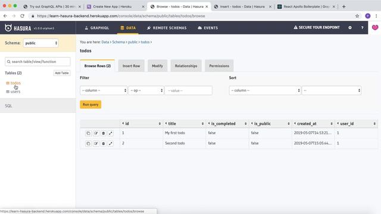Click the Schema breadcrumb link
Viewport: 381px width, 214px height.
pos(118,42)
